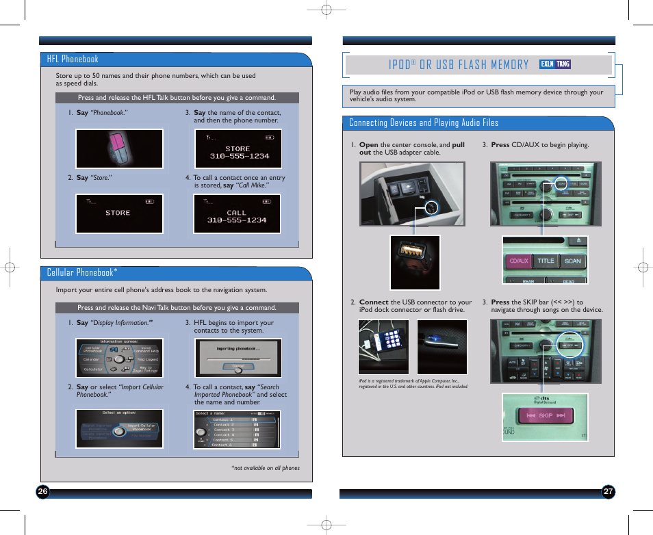
Task: Click the 'Search Imported Phonebook' step text
Action: [236, 394]
